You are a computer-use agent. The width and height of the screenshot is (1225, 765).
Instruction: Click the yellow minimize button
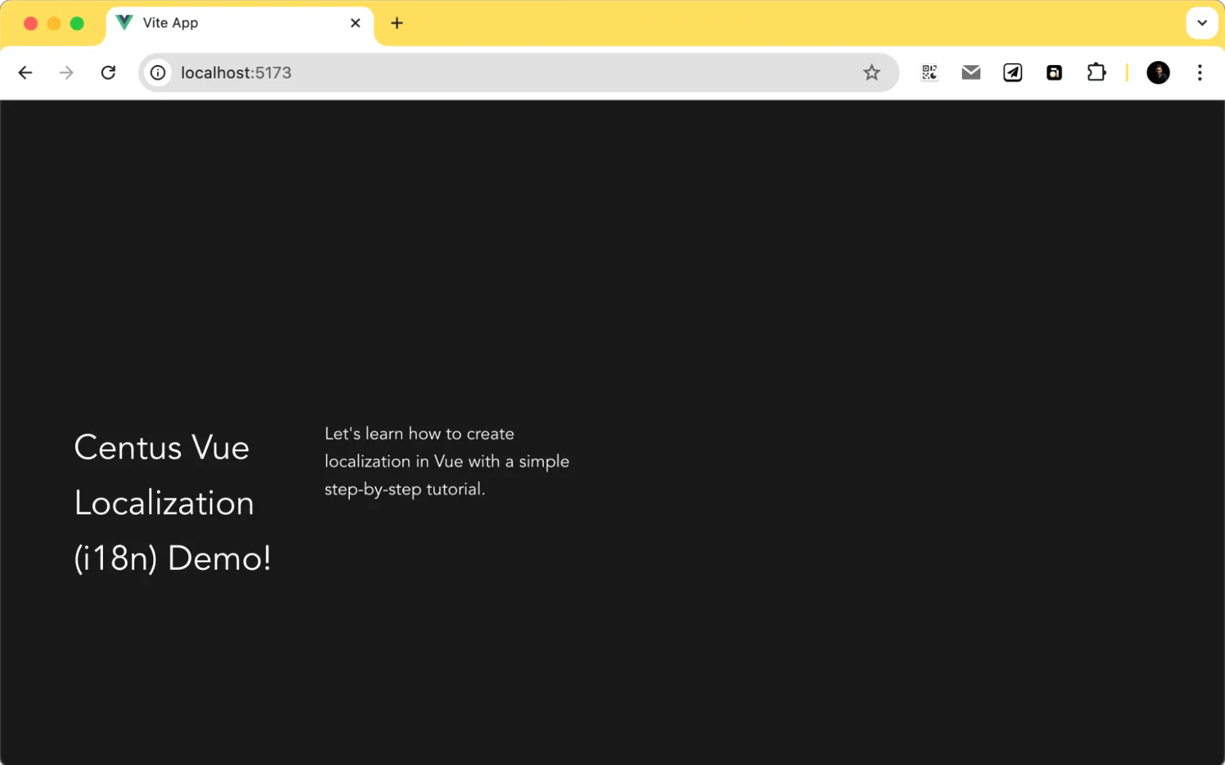click(53, 22)
